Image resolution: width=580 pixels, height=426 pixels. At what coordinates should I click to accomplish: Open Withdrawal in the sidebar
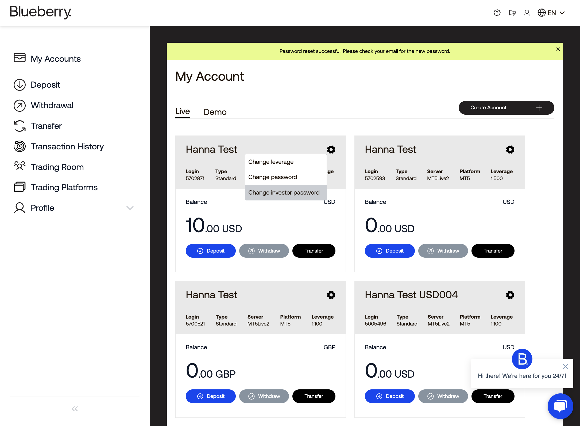[x=43, y=105]
